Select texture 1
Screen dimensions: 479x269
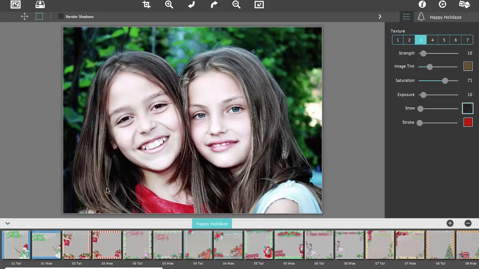click(398, 40)
